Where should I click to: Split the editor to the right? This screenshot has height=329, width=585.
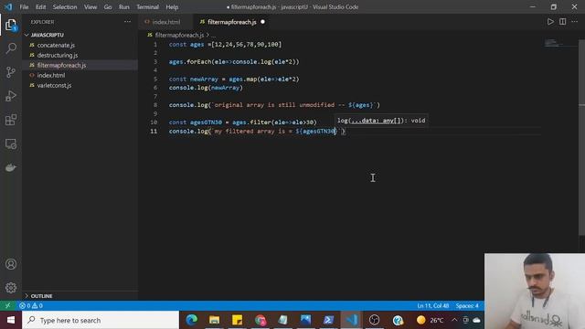[x=563, y=22]
